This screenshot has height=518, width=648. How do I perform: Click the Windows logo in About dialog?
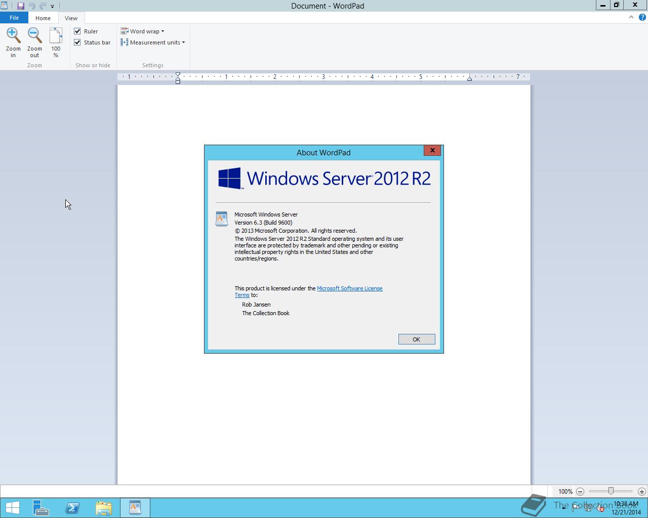230,179
